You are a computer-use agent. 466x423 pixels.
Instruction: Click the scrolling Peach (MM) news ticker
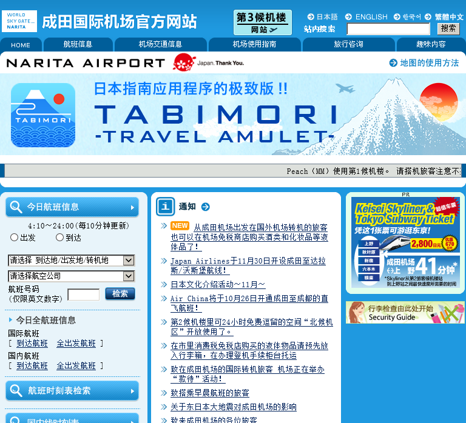(x=233, y=171)
